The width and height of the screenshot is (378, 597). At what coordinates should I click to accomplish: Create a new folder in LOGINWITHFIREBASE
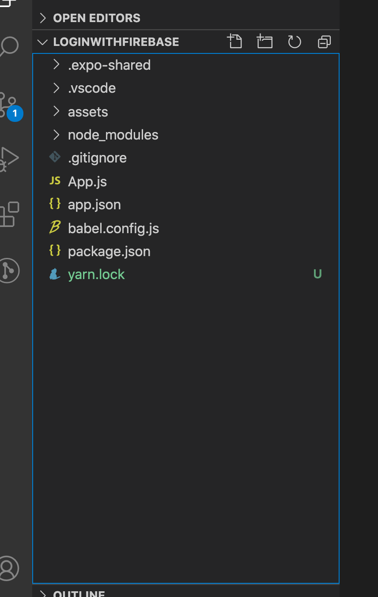tap(265, 42)
